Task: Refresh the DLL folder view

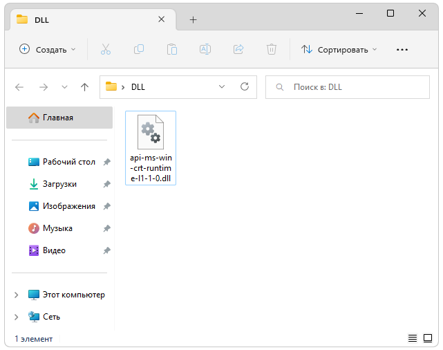Action: [245, 86]
